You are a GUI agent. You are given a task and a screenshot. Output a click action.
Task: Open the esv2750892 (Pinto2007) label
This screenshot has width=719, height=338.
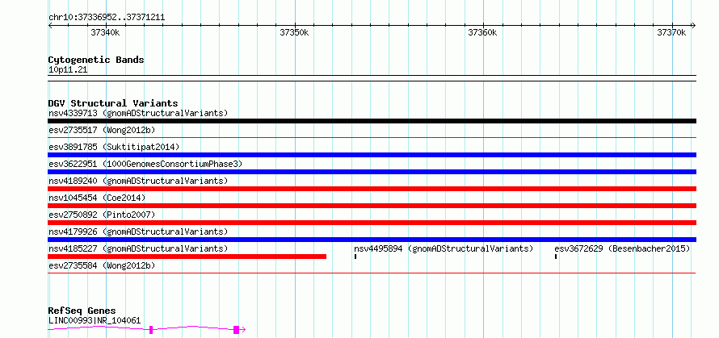102,215
